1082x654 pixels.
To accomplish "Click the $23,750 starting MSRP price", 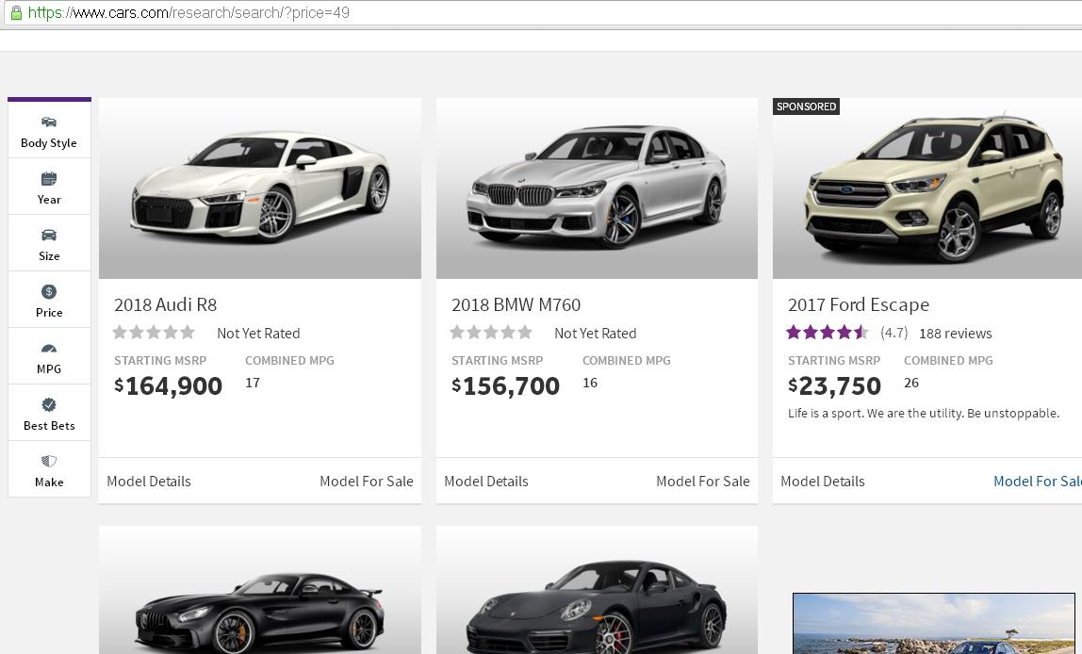I will pos(835,385).
